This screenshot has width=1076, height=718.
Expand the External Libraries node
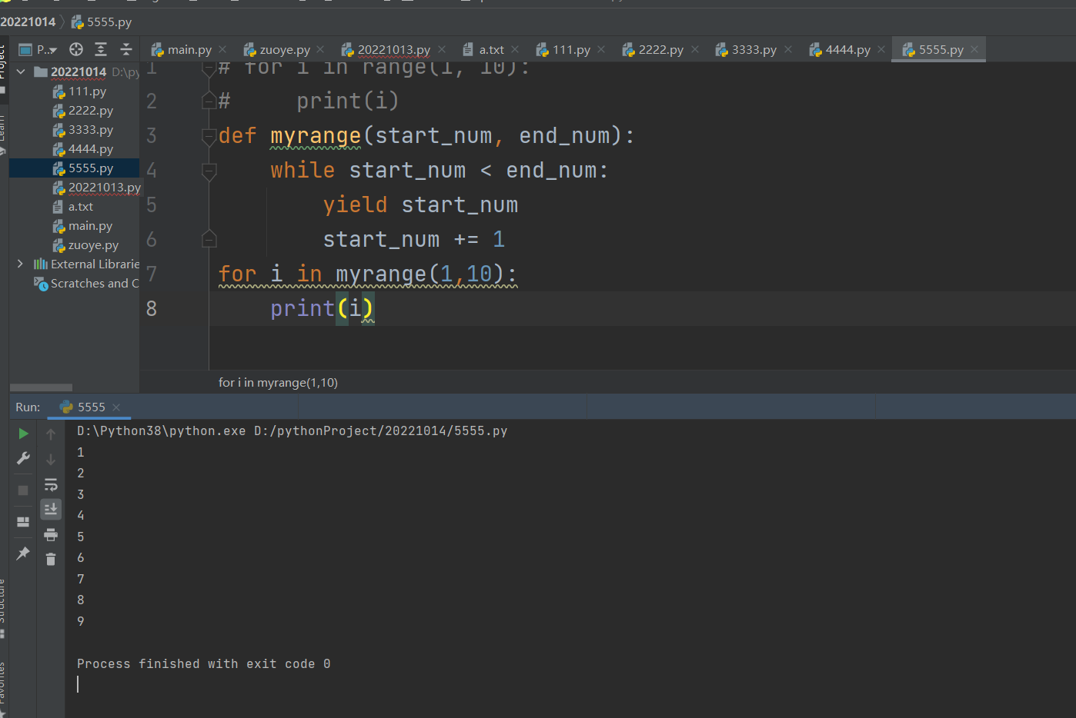21,264
